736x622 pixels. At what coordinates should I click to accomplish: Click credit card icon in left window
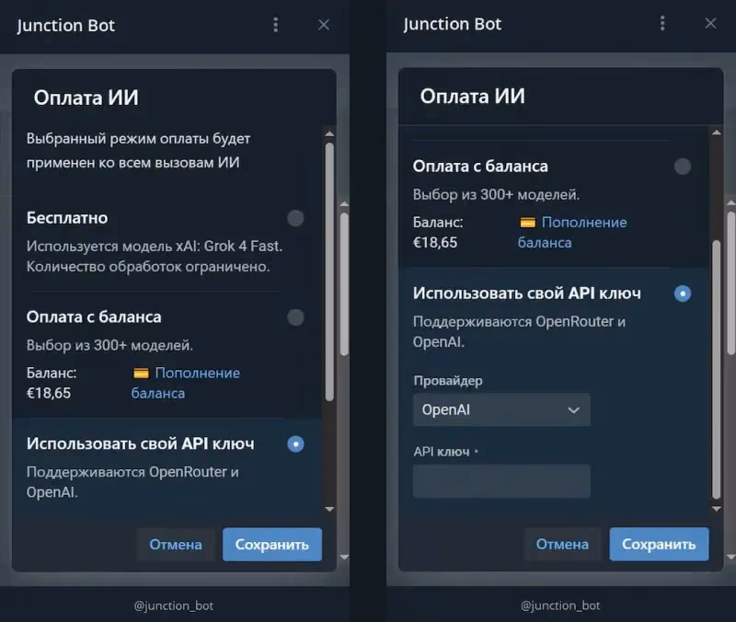141,374
